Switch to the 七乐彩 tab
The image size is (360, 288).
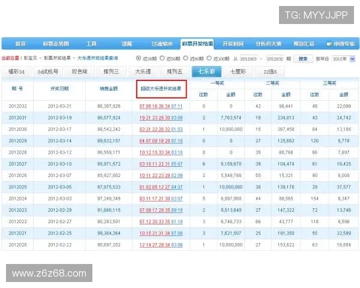[206, 71]
